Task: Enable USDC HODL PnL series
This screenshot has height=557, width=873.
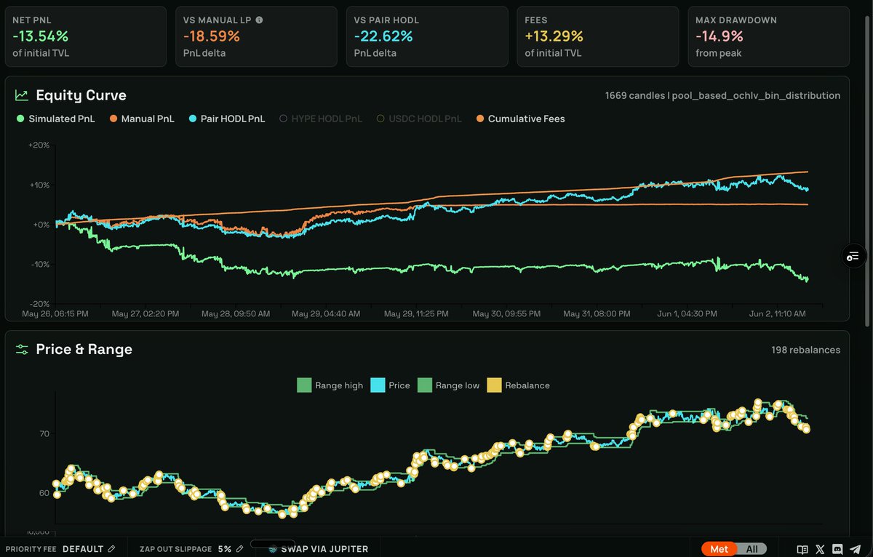Action: pyautogui.click(x=419, y=119)
